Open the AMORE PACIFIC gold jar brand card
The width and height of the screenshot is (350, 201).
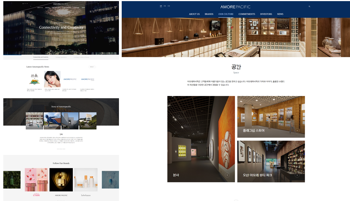(x=61, y=180)
